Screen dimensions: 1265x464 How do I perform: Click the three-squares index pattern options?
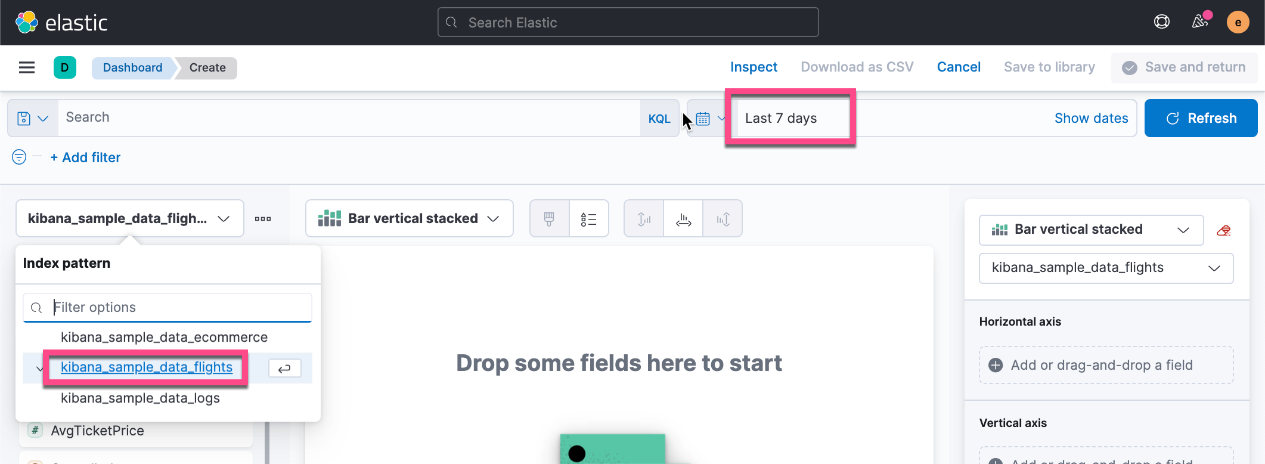click(263, 218)
